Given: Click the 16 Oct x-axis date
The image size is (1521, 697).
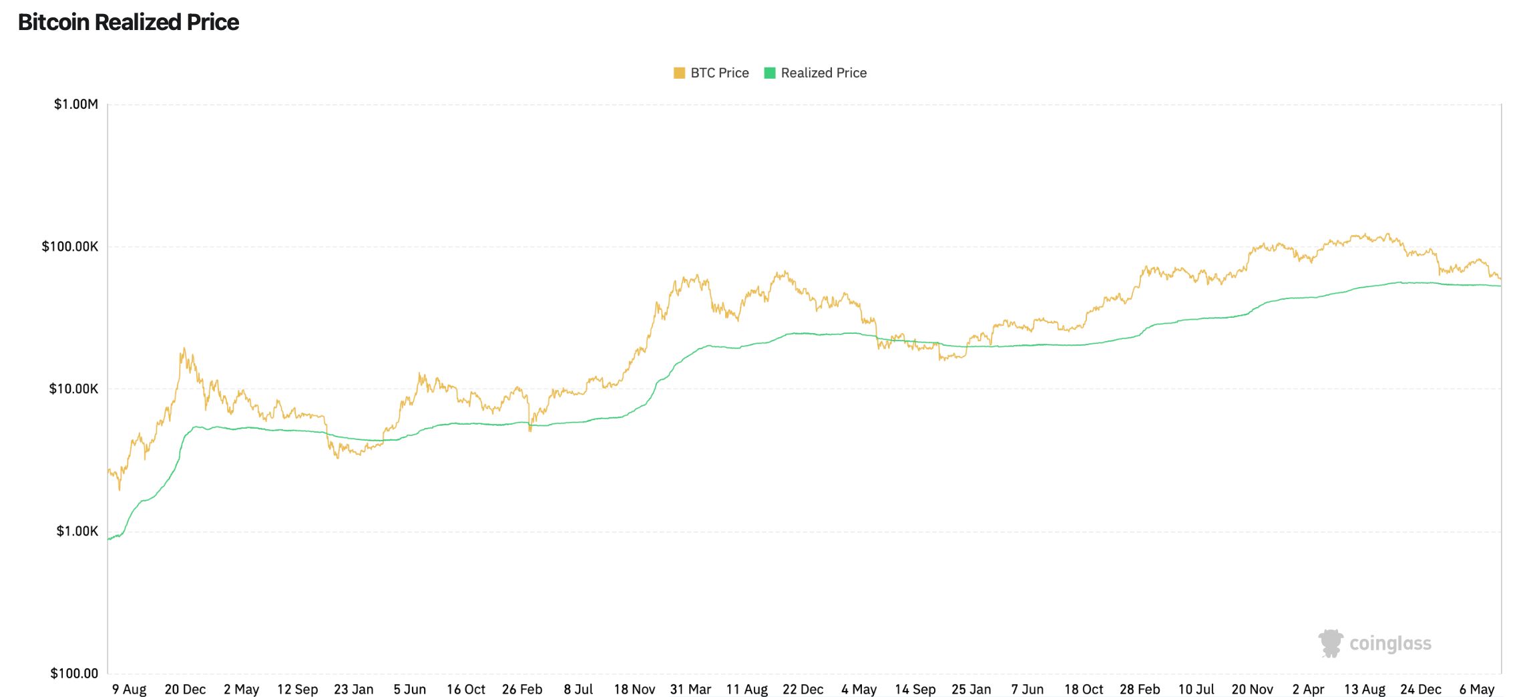Looking at the screenshot, I should coord(466,689).
